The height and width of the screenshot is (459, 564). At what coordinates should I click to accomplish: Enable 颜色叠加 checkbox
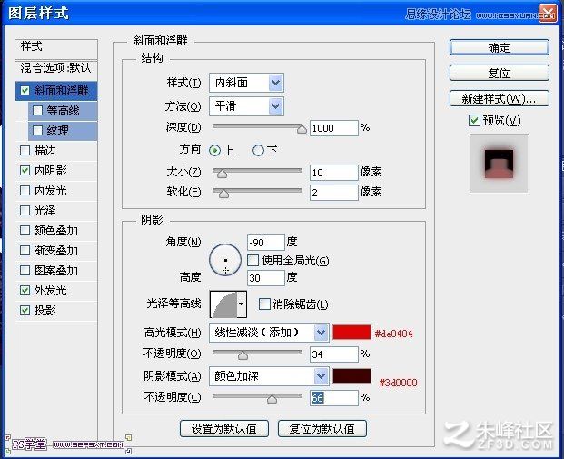point(25,230)
